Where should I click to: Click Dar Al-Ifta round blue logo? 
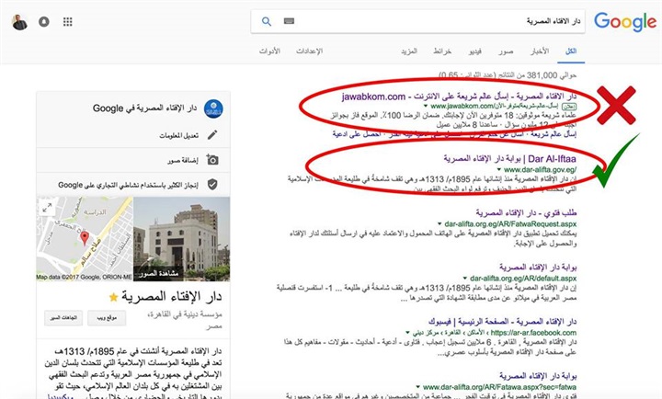(213, 108)
